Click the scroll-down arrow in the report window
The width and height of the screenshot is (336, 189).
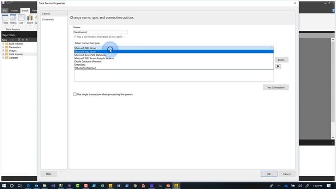click(x=333, y=138)
